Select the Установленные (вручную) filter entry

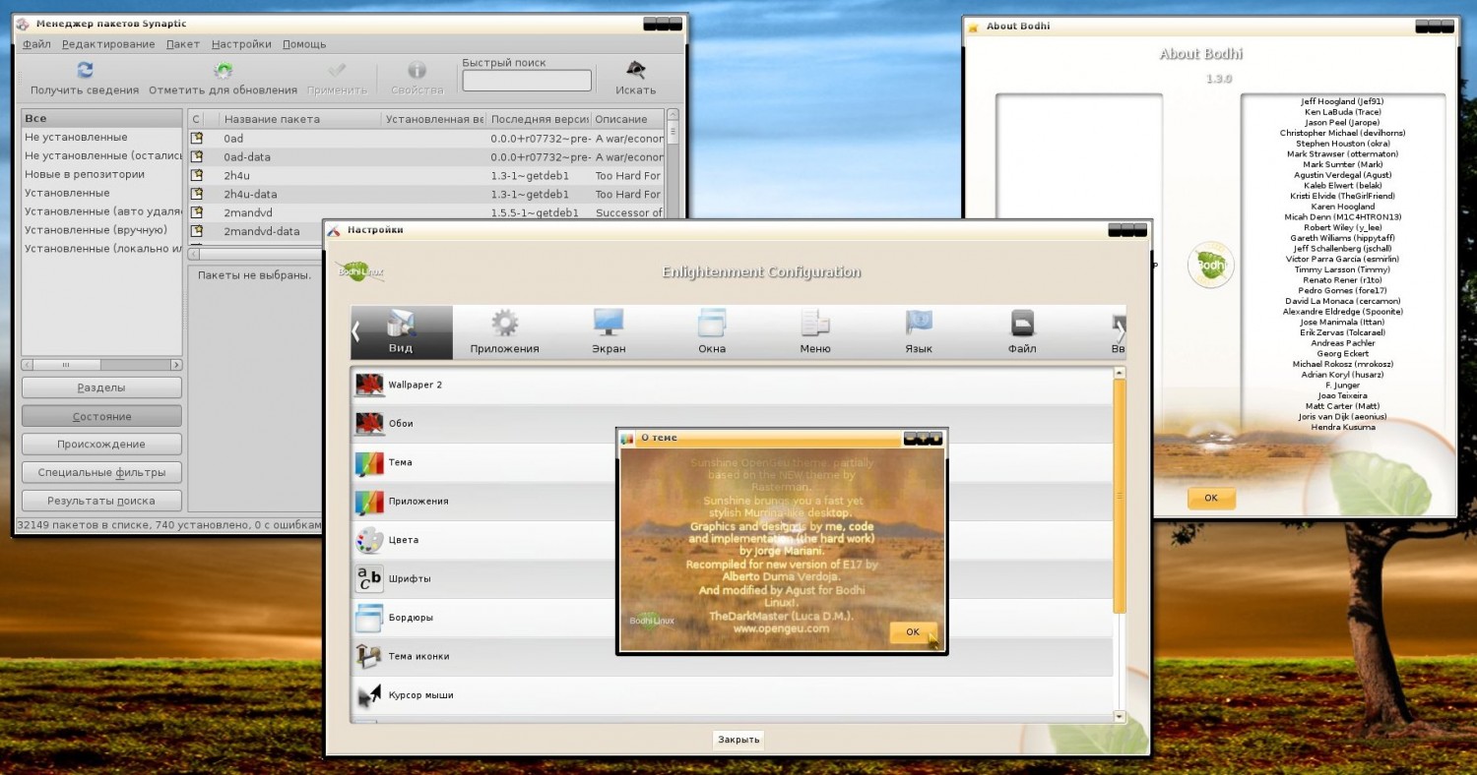[x=101, y=230]
